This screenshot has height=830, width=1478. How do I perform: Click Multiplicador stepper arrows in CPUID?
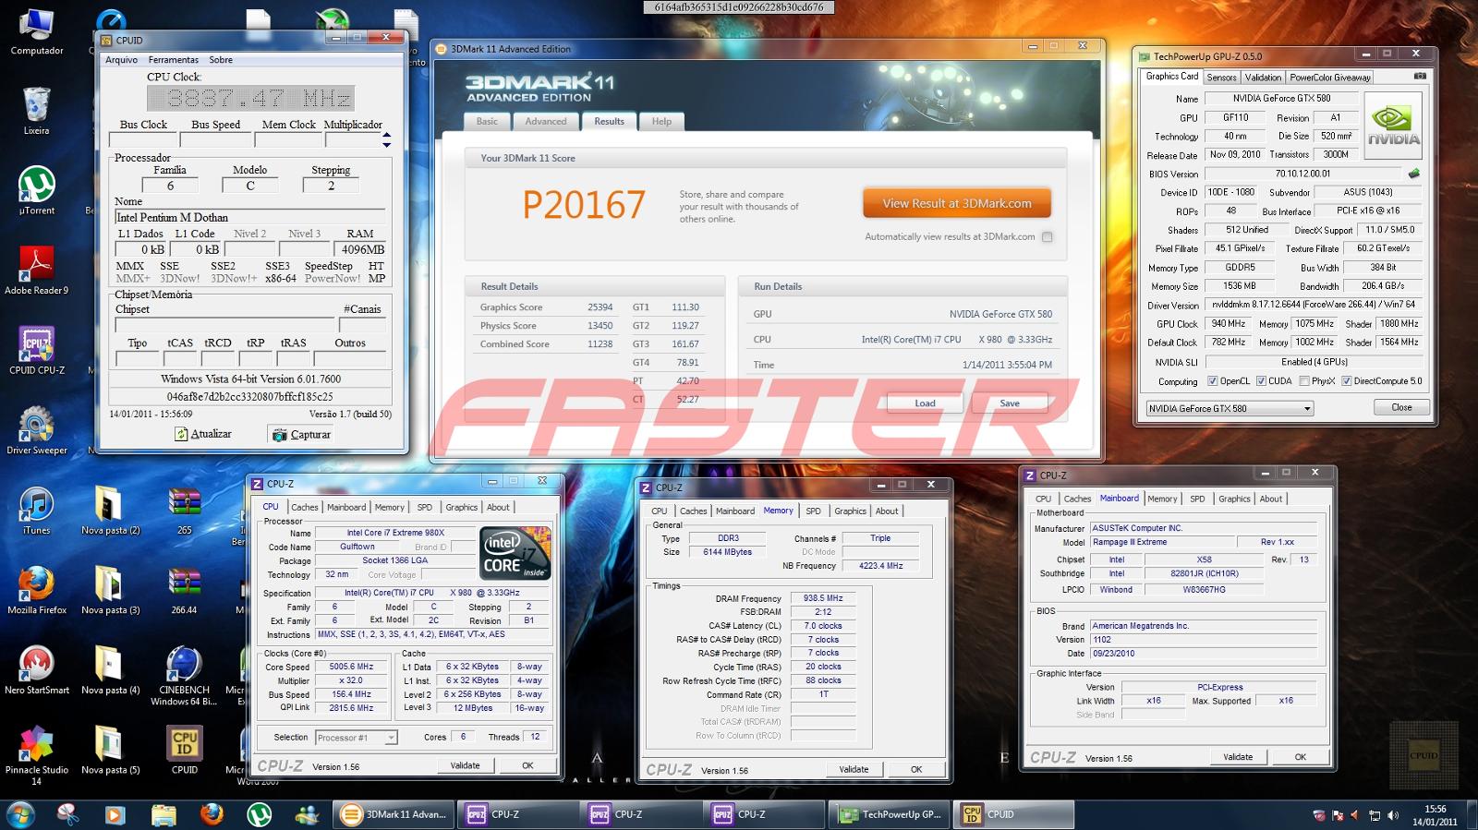click(386, 140)
